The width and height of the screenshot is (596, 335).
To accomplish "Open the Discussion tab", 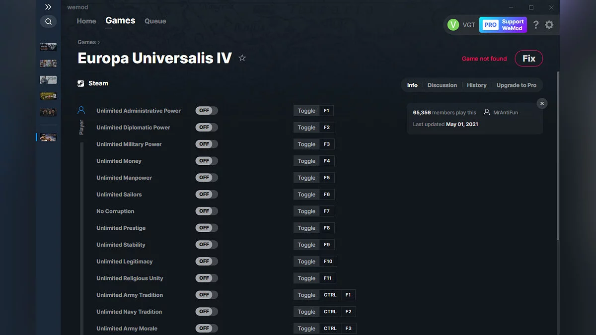I will (x=442, y=85).
